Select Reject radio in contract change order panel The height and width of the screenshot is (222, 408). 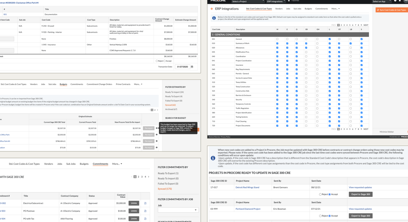pos(157,61)
